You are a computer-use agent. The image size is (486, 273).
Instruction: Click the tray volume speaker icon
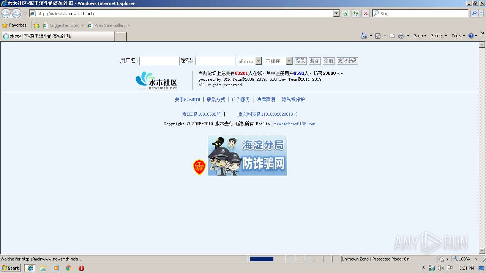pos(440,268)
